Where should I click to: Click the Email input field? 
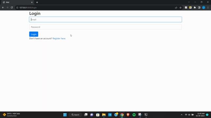(x=105, y=20)
